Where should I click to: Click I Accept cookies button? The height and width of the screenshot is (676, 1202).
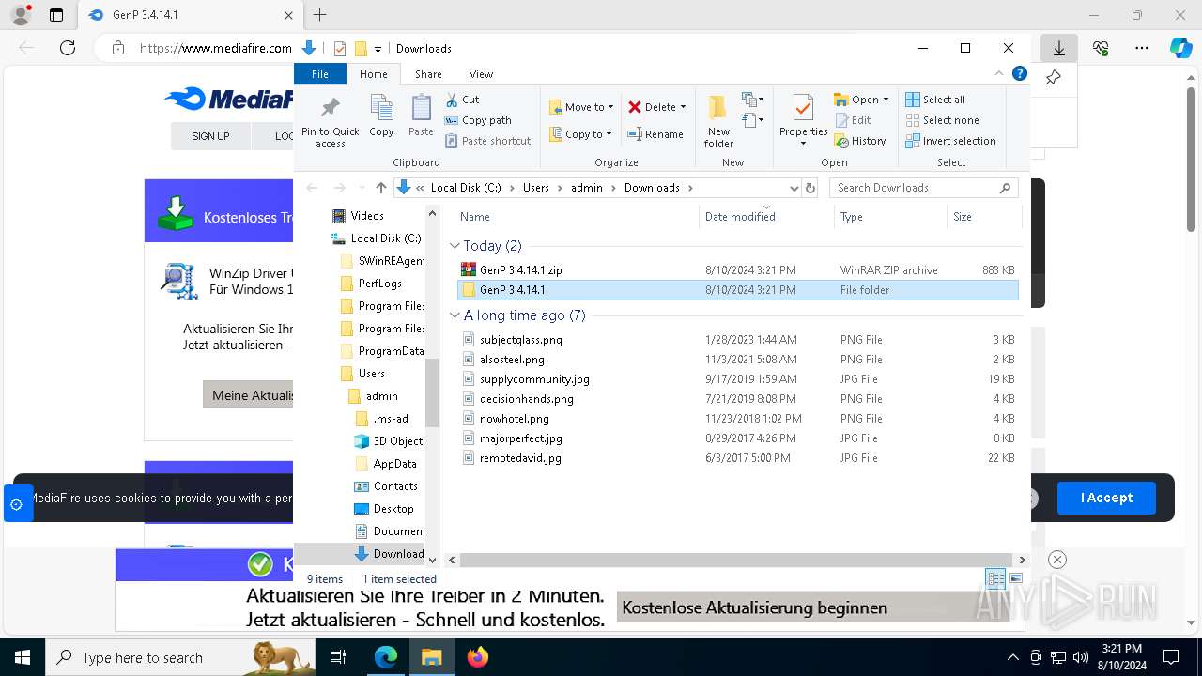1106,498
